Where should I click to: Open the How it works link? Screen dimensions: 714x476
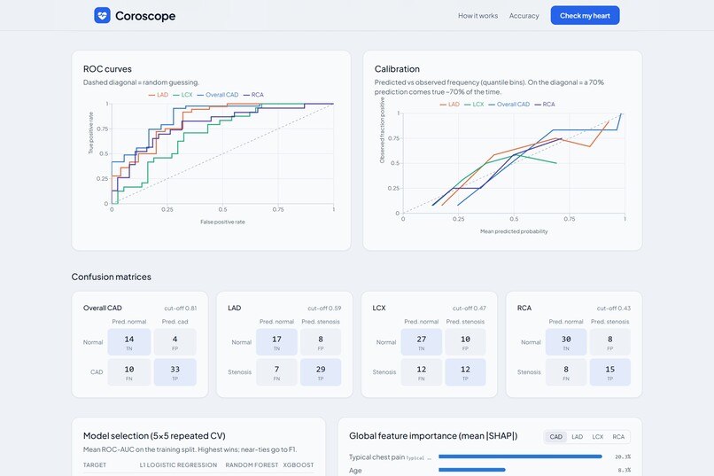(x=477, y=15)
